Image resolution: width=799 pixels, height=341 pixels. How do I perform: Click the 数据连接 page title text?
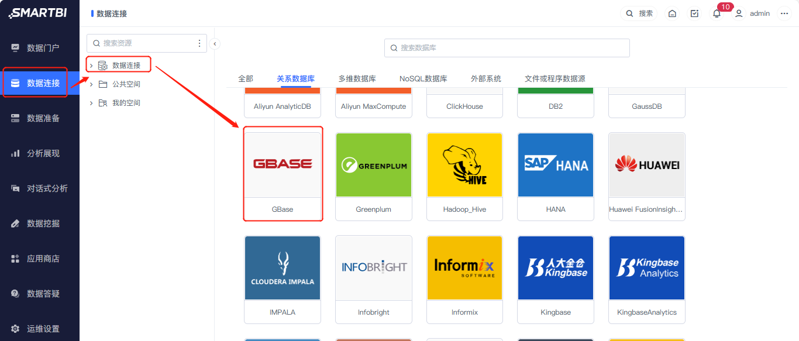click(112, 13)
